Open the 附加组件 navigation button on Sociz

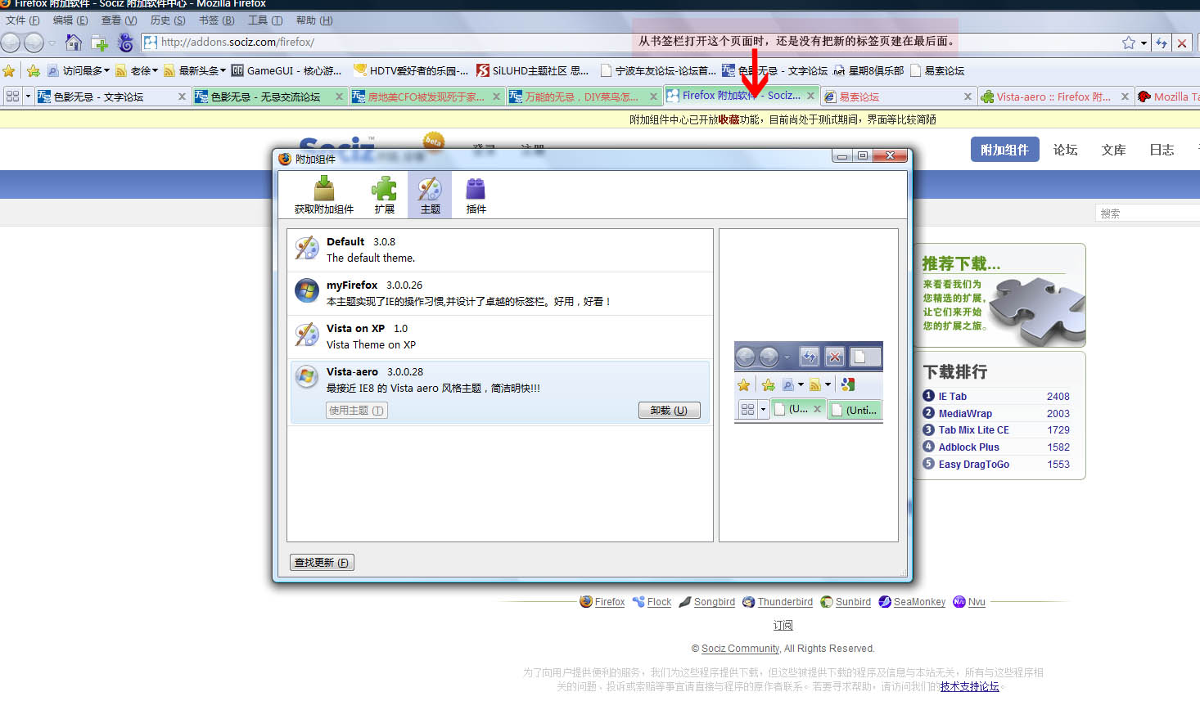click(x=1004, y=150)
